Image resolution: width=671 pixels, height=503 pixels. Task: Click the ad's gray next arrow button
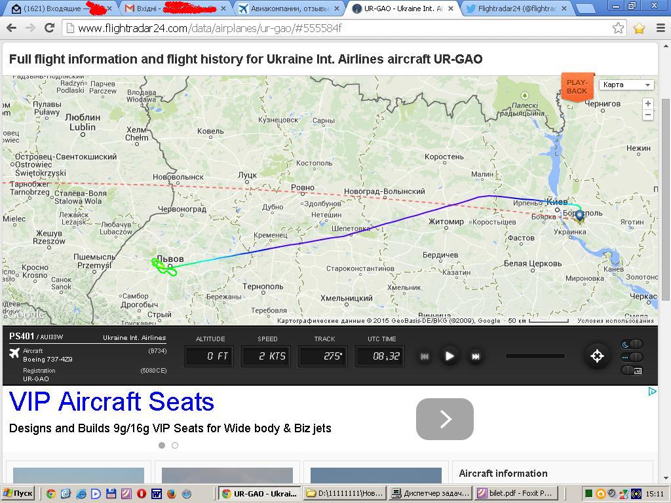pyautogui.click(x=444, y=419)
